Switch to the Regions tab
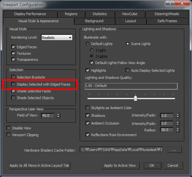 [71, 14]
